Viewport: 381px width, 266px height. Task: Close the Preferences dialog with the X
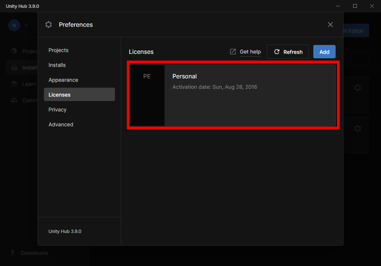[330, 25]
